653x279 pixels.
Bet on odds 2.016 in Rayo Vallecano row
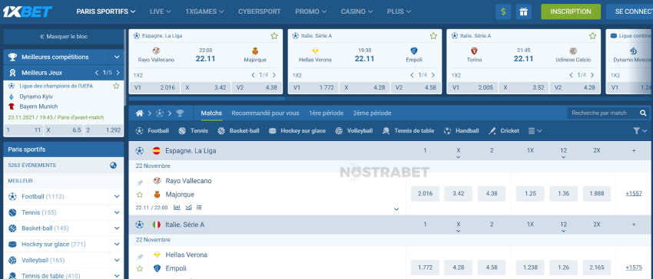(425, 194)
